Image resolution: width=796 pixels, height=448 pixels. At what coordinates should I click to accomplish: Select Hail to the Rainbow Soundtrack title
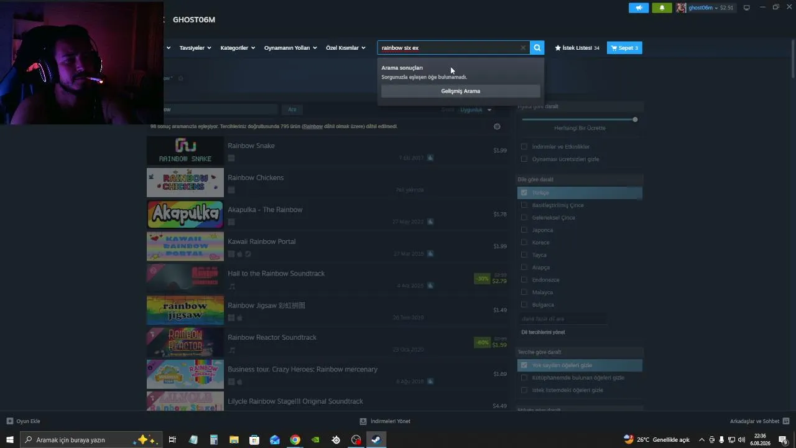(x=276, y=274)
